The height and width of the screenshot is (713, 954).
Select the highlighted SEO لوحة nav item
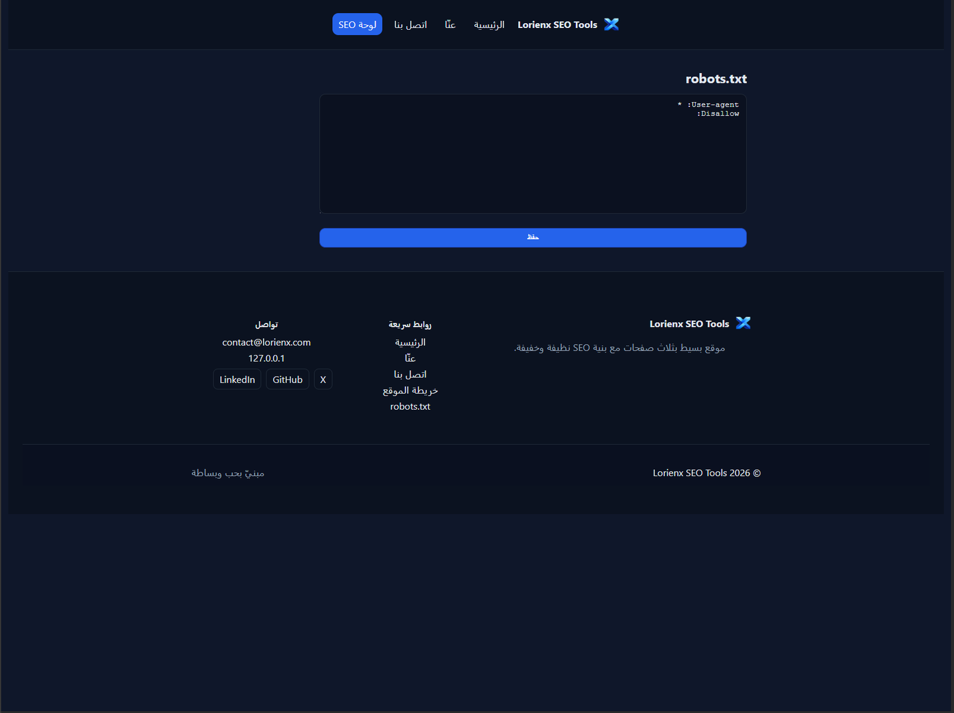pyautogui.click(x=357, y=24)
